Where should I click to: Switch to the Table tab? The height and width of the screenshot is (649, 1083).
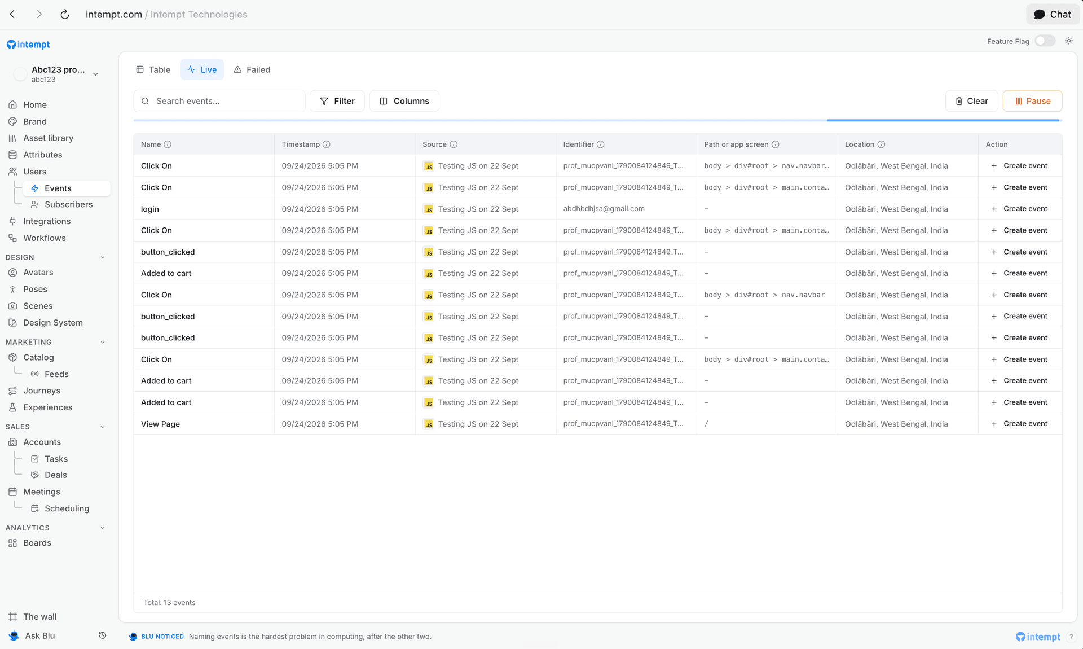tap(153, 69)
